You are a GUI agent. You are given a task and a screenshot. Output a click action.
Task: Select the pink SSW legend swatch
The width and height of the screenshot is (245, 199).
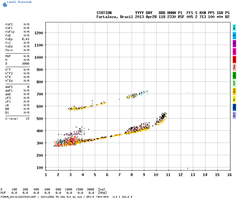[x=234, y=67]
